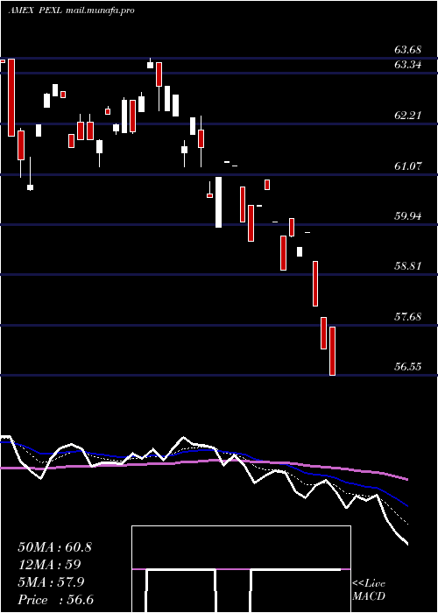Click the AMEX PEXL mail.munafa.pro title text
The height and width of the screenshot is (613, 438).
coord(72,11)
